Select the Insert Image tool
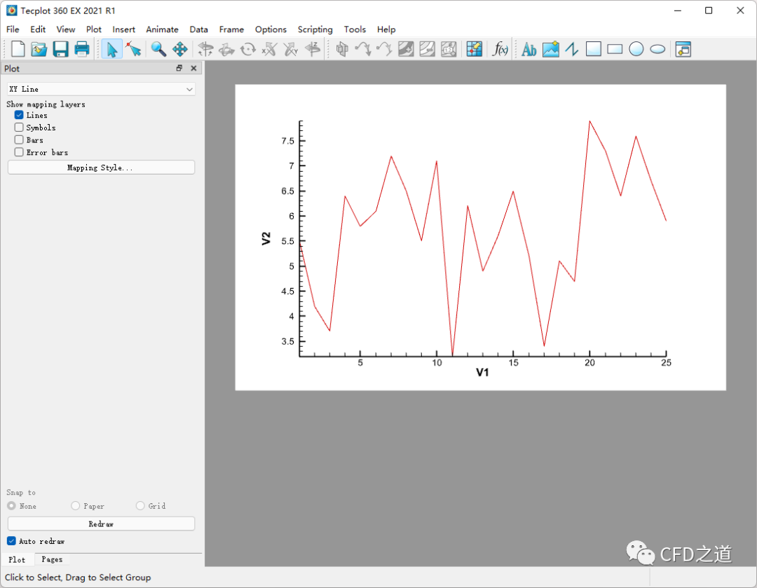Image resolution: width=757 pixels, height=588 pixels. [x=551, y=49]
